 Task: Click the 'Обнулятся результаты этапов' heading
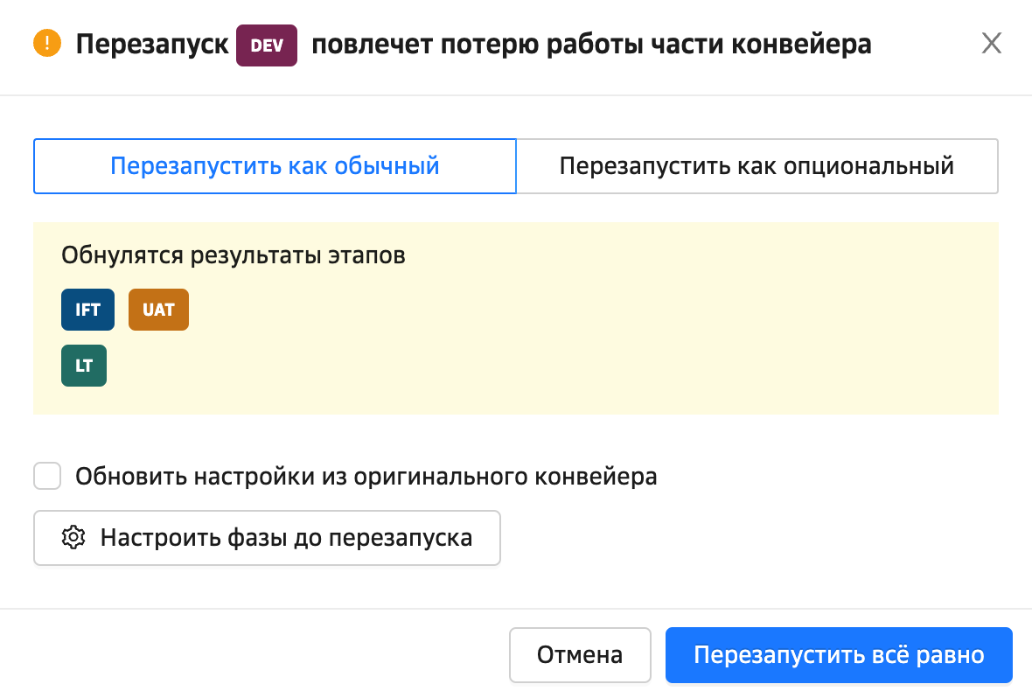pos(234,255)
